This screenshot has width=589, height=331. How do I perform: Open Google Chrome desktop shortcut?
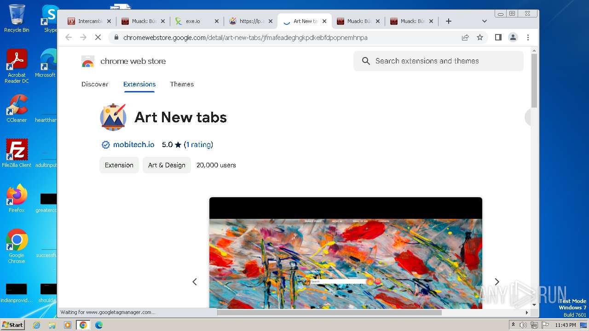click(17, 246)
